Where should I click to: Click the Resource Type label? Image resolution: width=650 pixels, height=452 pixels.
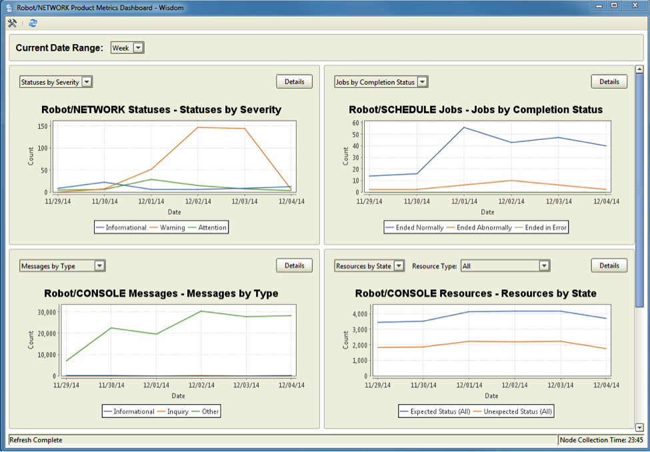[x=434, y=266]
